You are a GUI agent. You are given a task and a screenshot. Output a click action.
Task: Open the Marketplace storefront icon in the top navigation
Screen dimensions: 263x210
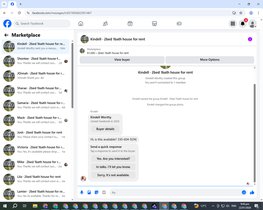coord(155,24)
